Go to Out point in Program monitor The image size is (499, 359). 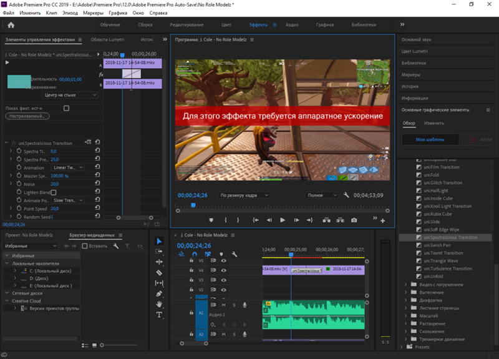(309, 220)
